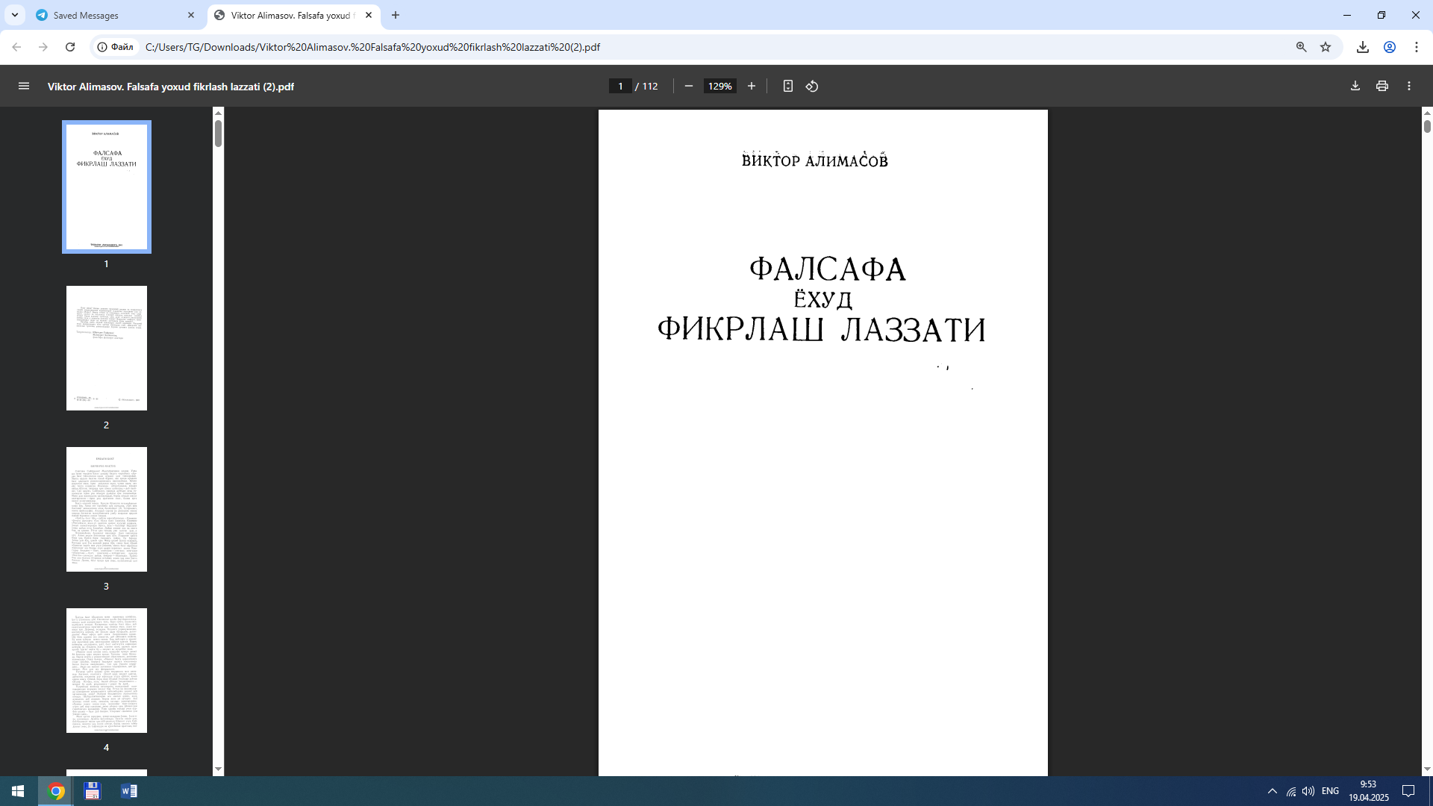
Task: Switch the ENG input language
Action: 1330,791
